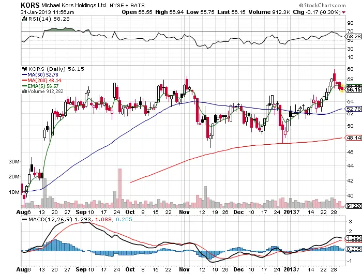362x274 pixels.
Task: Click the MACD(12,26,9) 1.293 label
Action: pyautogui.click(x=60, y=219)
